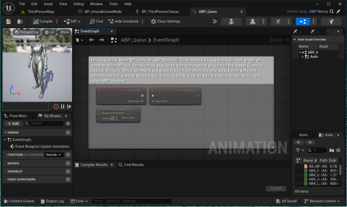Image resolution: width=347 pixels, height=207 pixels.
Task: Compile the animation blueprint
Action: tap(43, 21)
